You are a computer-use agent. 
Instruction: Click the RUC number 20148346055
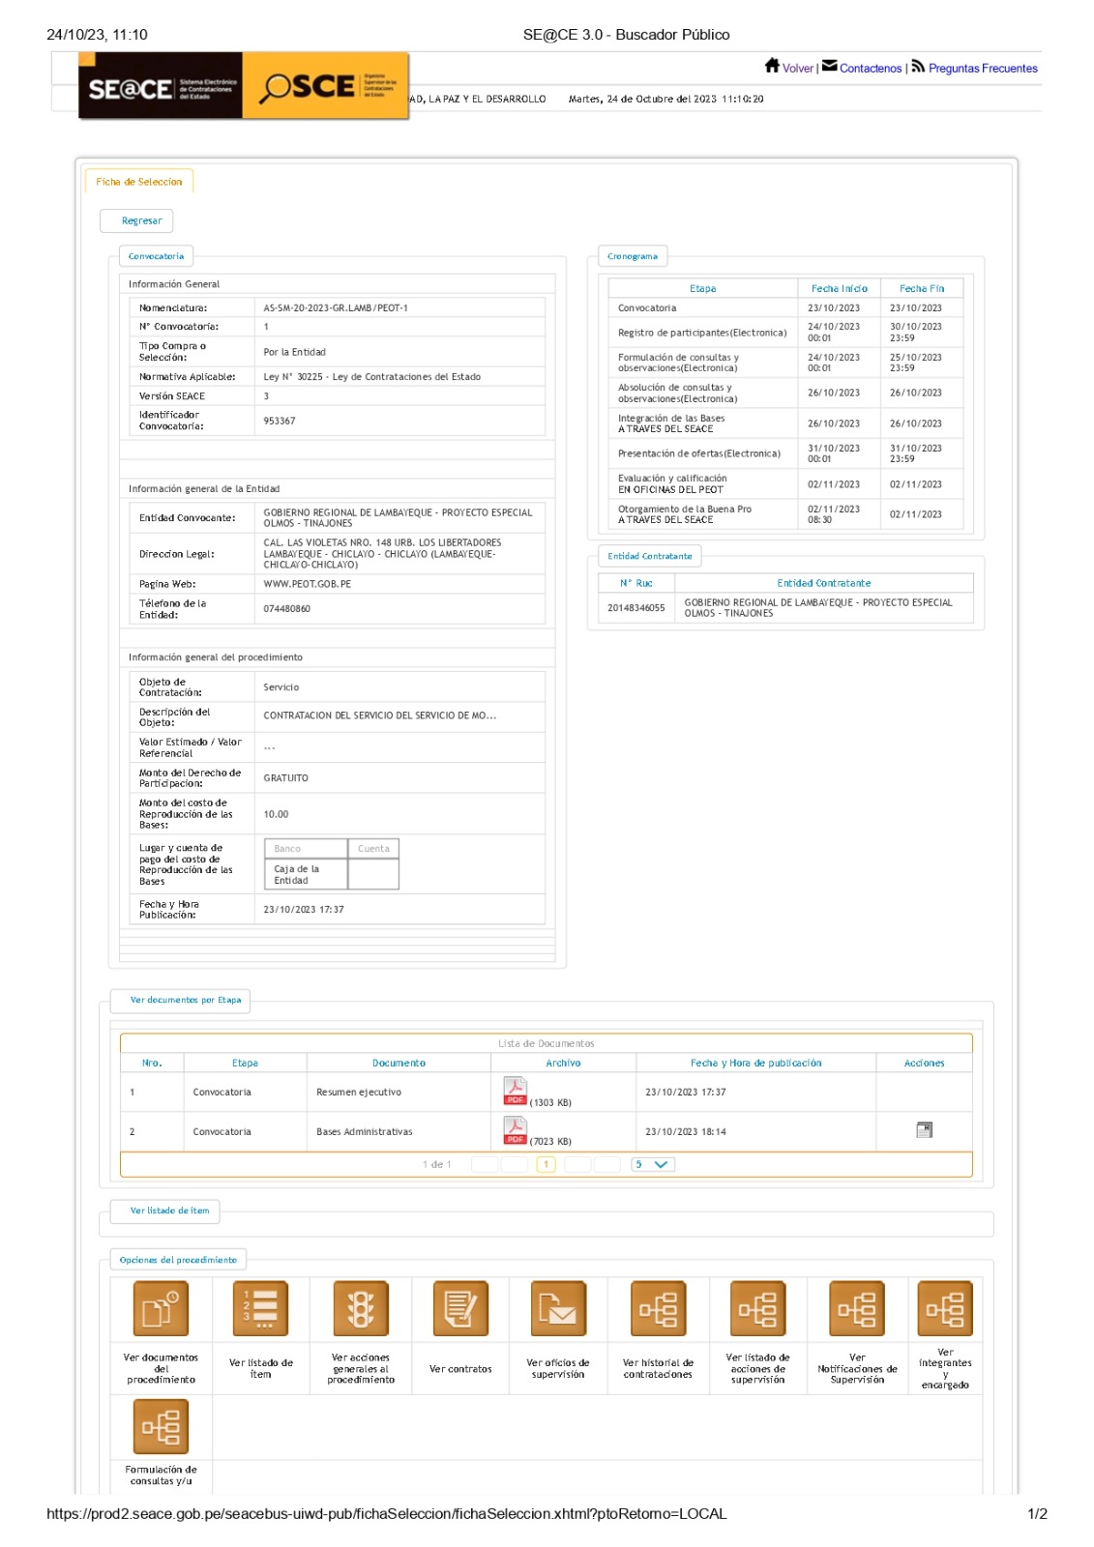[x=636, y=608]
